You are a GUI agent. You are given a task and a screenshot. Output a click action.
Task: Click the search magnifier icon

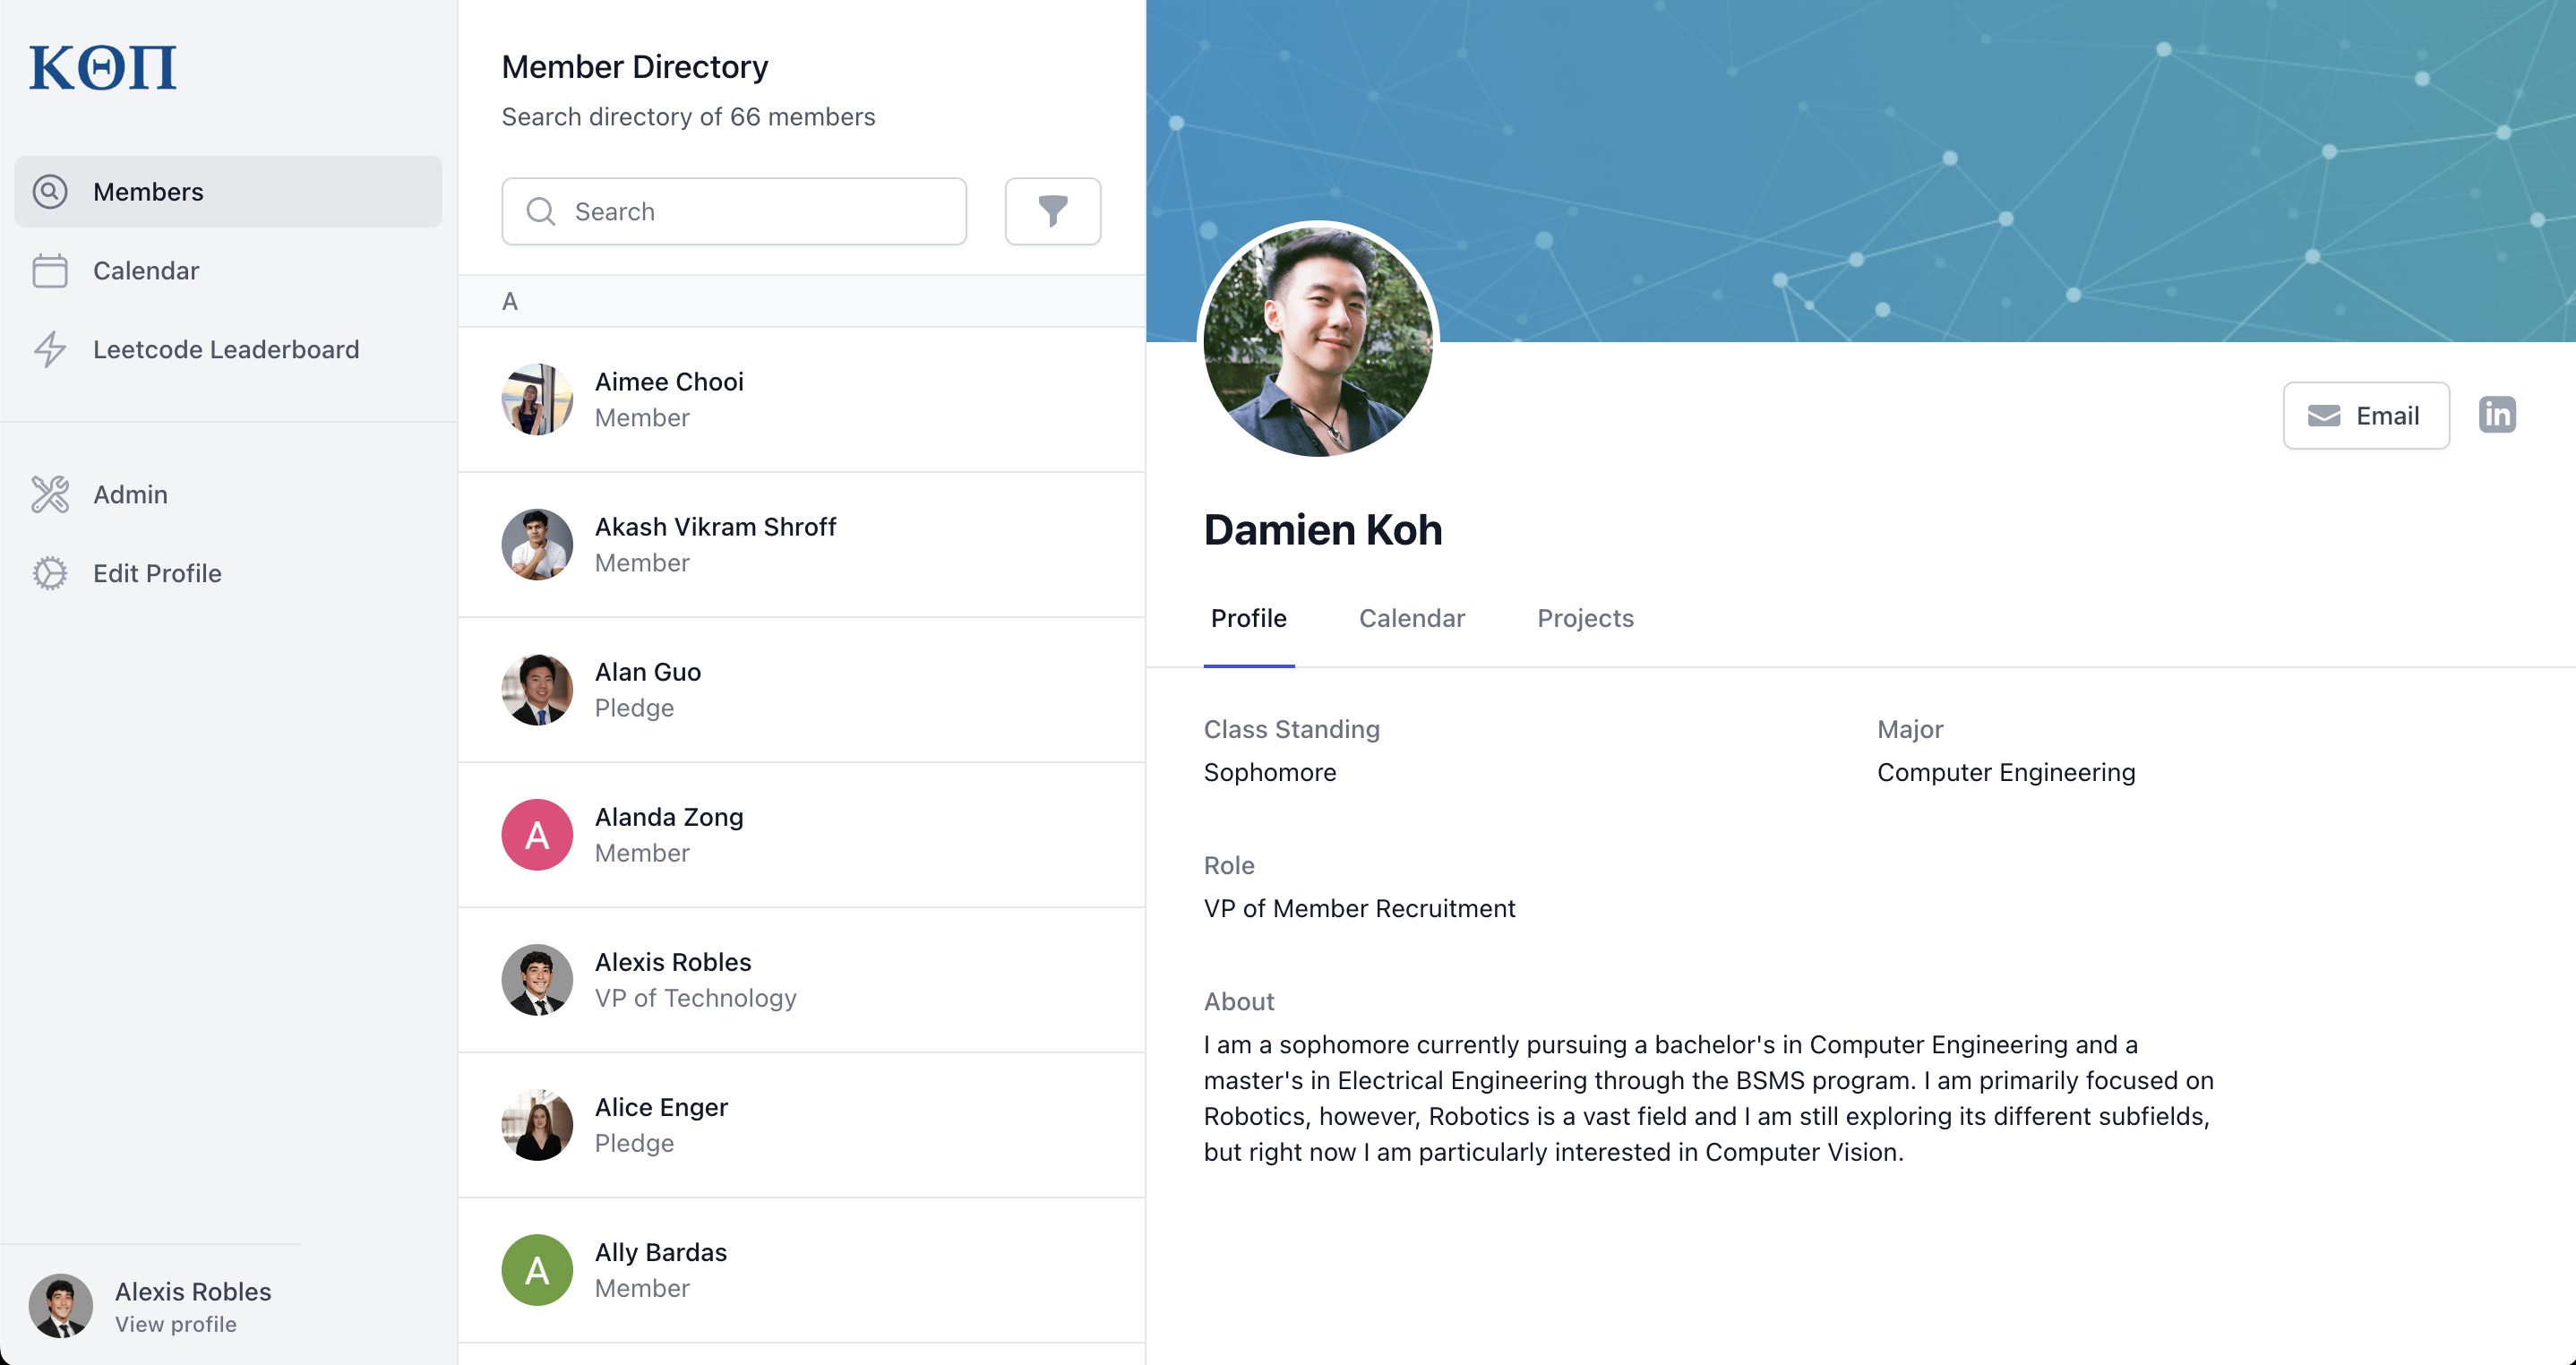[x=541, y=212]
